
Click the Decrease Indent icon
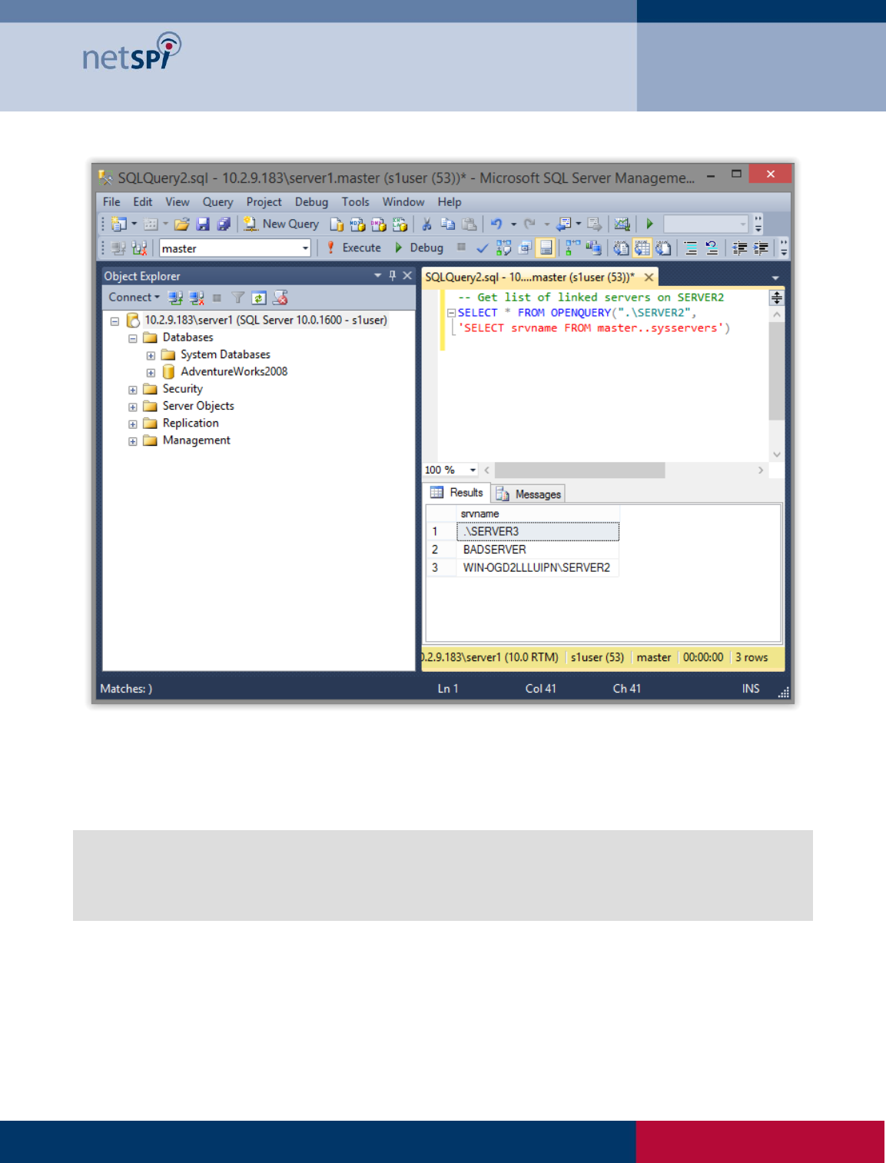tap(740, 248)
